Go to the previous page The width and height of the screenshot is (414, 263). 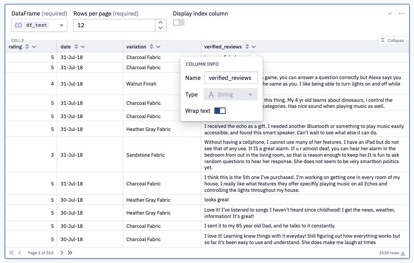(x=20, y=253)
